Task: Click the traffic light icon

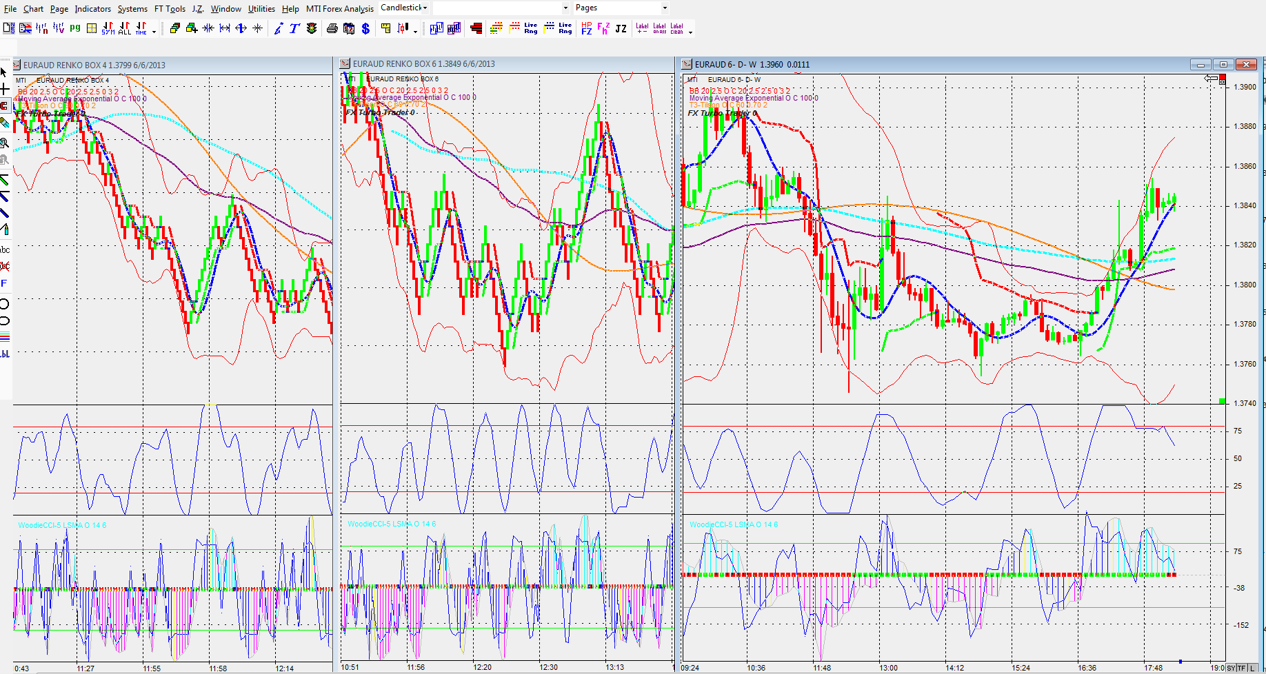Action: (x=312, y=28)
